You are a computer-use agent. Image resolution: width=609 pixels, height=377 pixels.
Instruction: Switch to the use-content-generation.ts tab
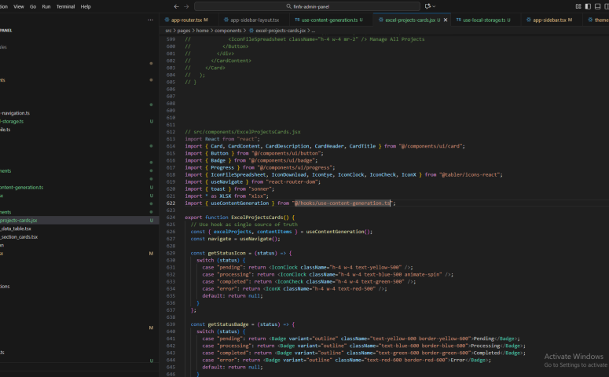331,20
